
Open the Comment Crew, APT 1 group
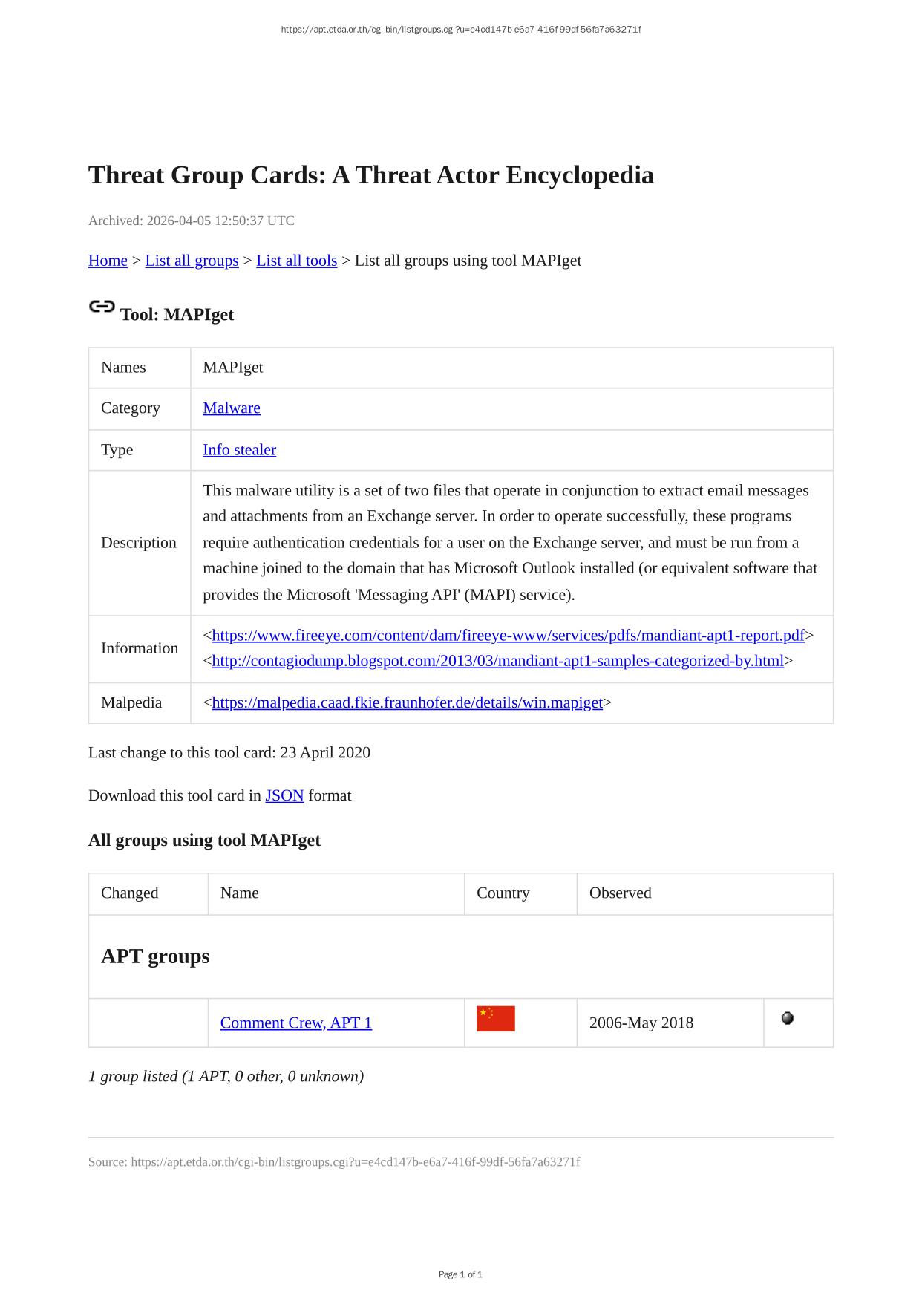point(295,1023)
